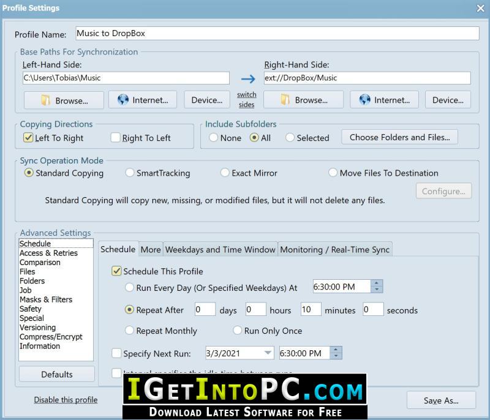Select None for Include Subfolders
The height and width of the screenshot is (420, 490).
[213, 137]
